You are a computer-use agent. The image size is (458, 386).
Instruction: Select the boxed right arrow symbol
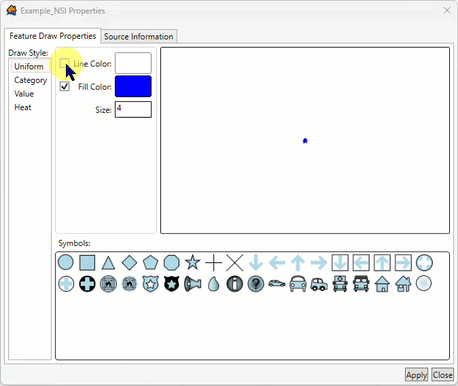403,263
